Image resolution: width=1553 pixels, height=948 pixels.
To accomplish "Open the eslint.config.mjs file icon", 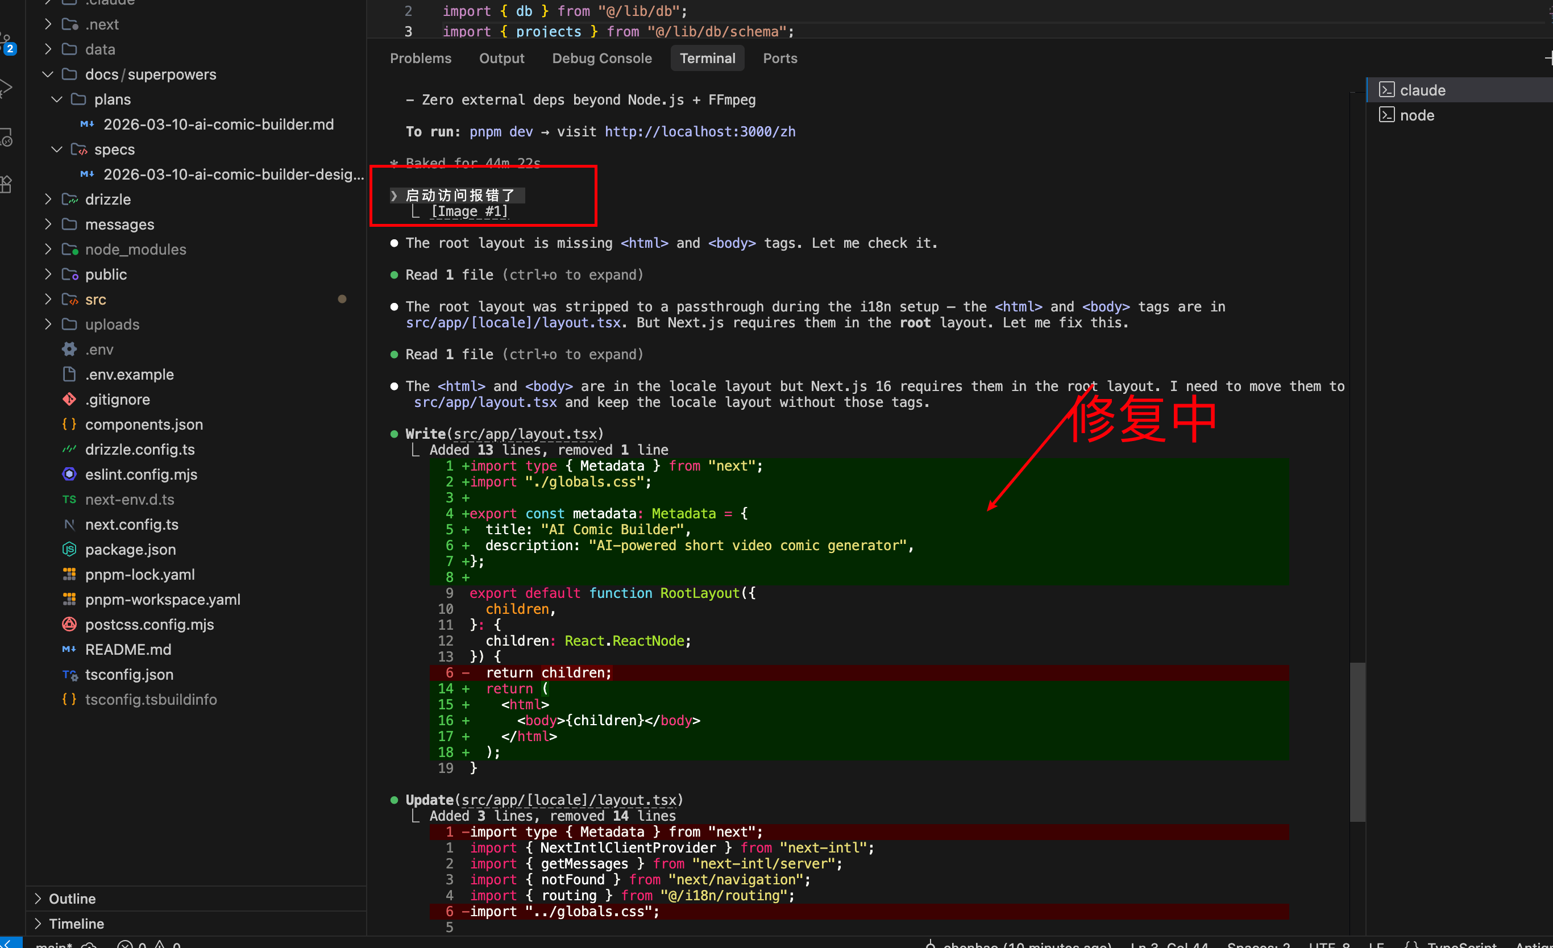I will 69,474.
